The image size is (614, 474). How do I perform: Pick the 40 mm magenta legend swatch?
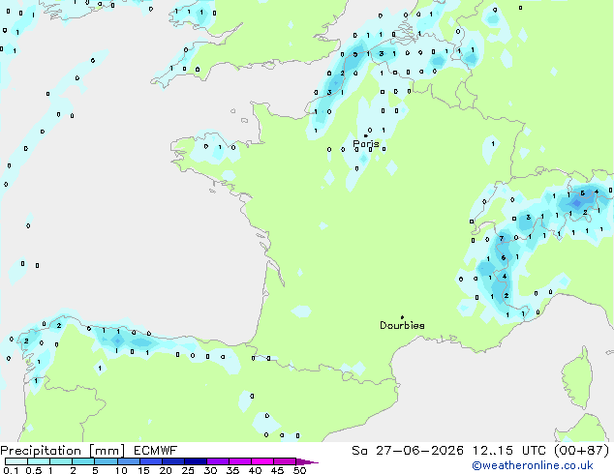click(x=262, y=461)
